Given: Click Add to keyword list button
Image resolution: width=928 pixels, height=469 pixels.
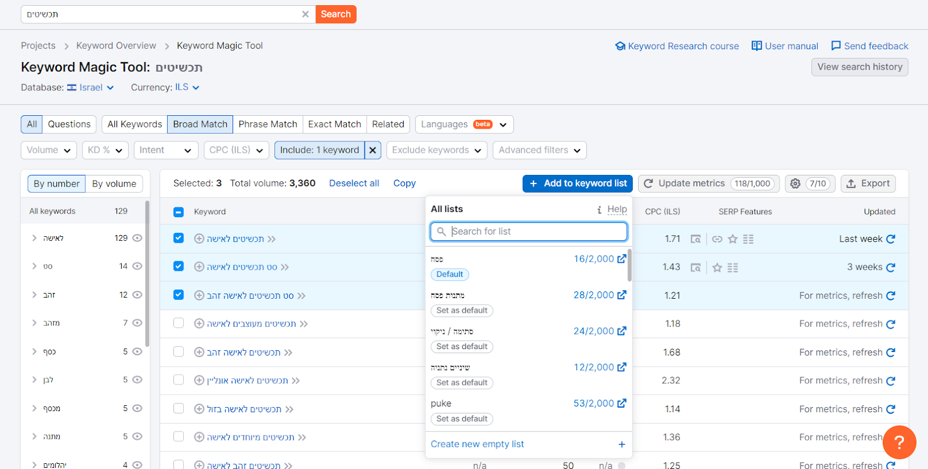Looking at the screenshot, I should [x=578, y=184].
